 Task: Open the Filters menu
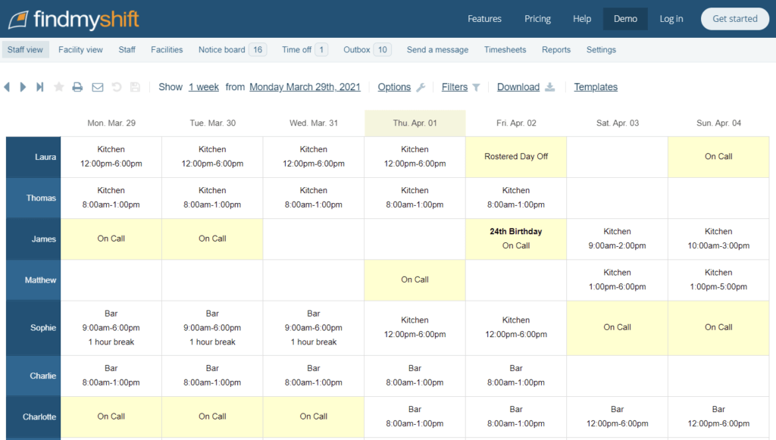point(455,87)
